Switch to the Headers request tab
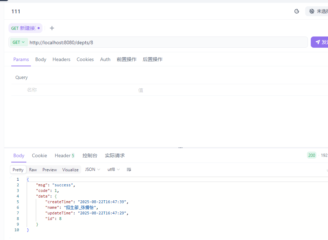 pyautogui.click(x=61, y=59)
